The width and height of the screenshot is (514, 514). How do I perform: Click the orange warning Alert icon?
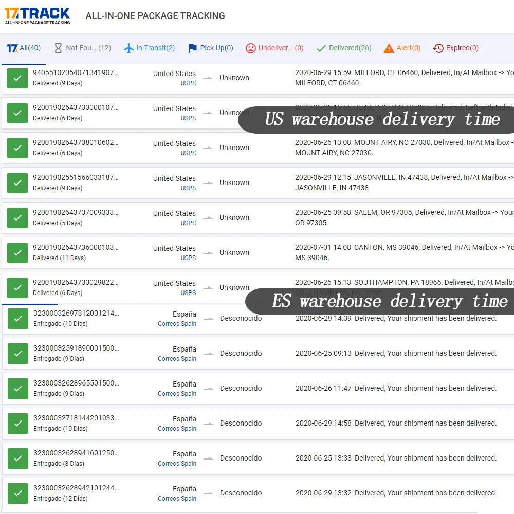389,48
